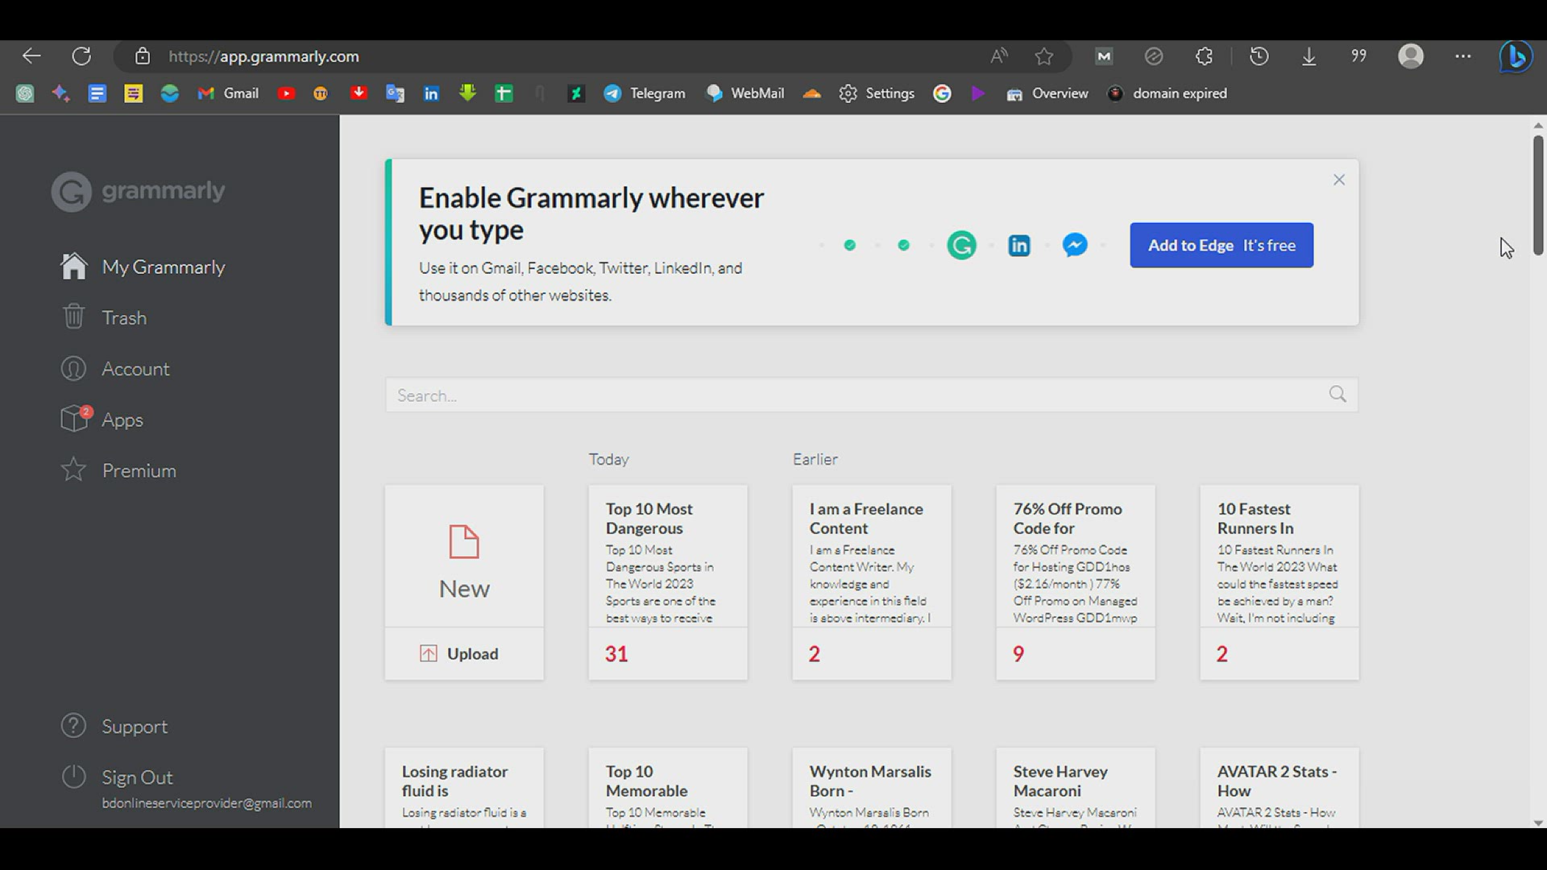
Task: Click the Messenger icon in the banner
Action: pyautogui.click(x=1076, y=245)
